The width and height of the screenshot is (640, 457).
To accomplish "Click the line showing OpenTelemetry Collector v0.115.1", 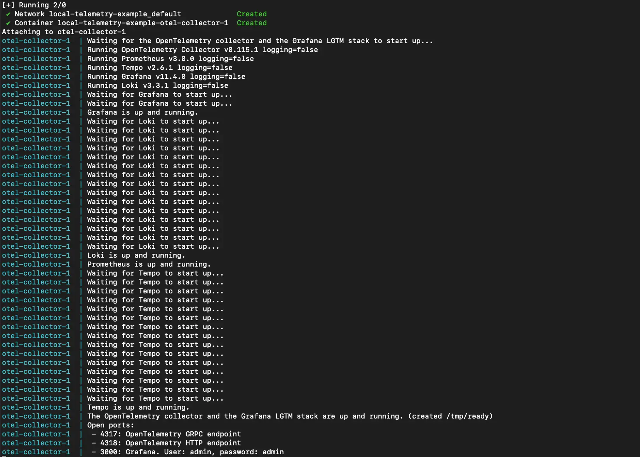I will 202,49.
